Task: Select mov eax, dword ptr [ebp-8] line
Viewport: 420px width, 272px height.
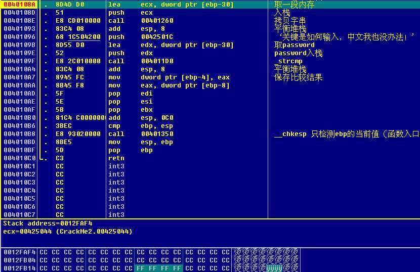Action: (169, 85)
